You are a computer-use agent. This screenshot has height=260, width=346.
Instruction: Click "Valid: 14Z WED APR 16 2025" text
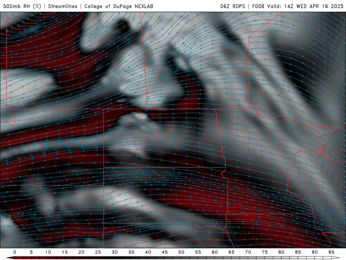(x=305, y=6)
